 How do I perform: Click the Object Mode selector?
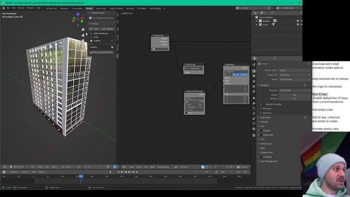[x=19, y=167]
